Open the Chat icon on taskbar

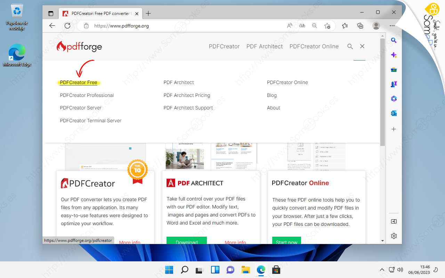(230, 270)
